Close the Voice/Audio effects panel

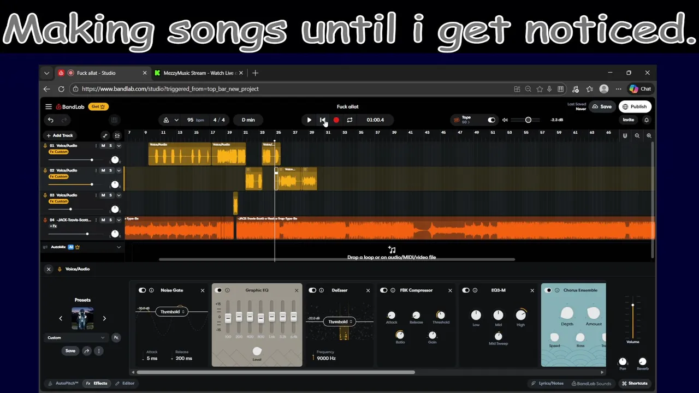point(49,269)
